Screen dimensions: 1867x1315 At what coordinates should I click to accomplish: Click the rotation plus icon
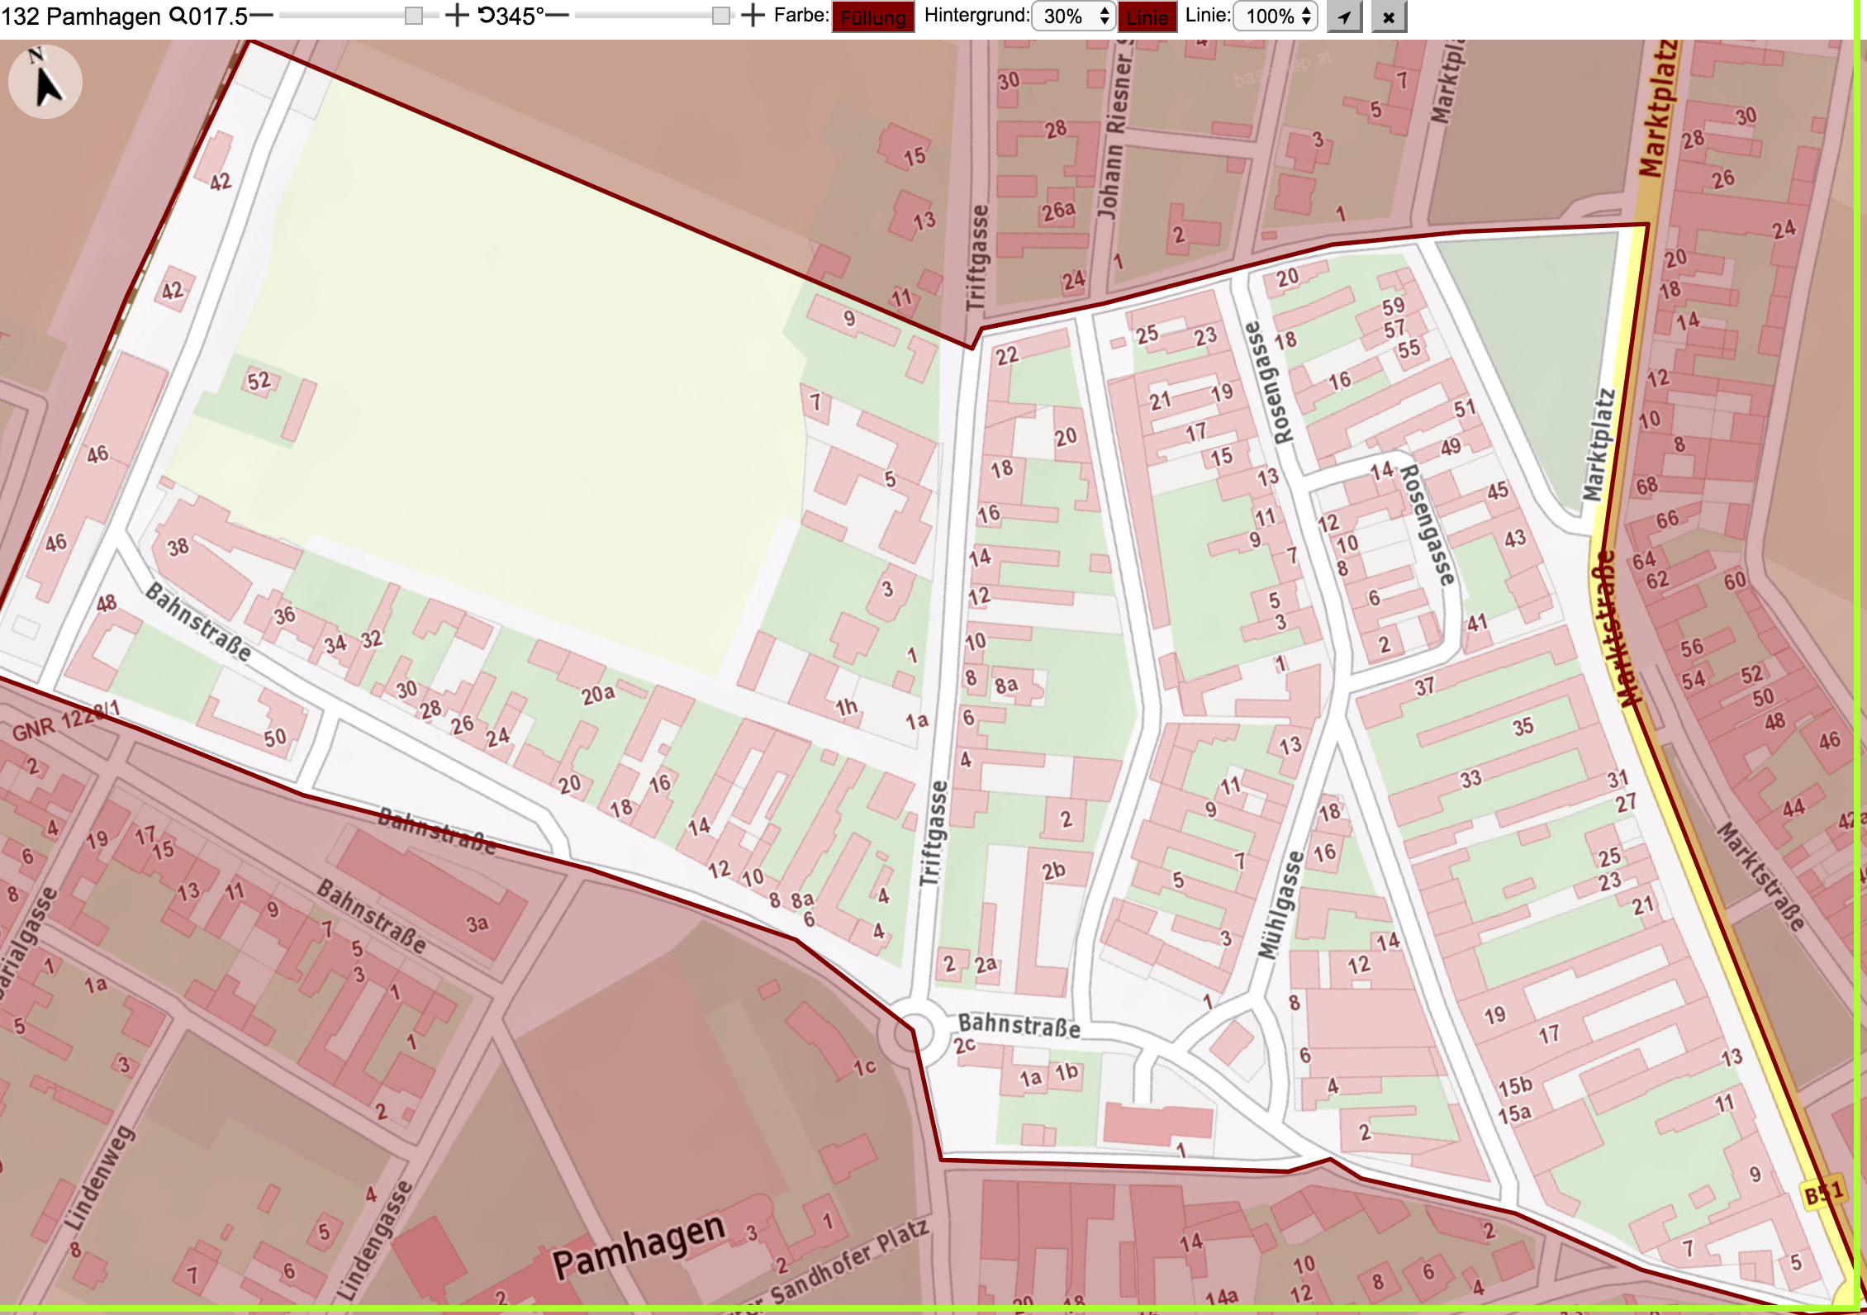click(x=753, y=16)
